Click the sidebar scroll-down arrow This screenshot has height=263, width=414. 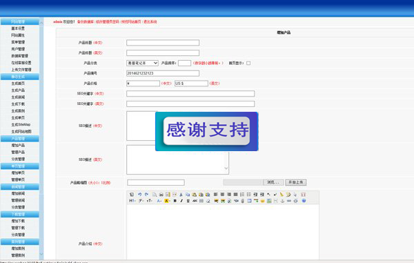click(41, 254)
